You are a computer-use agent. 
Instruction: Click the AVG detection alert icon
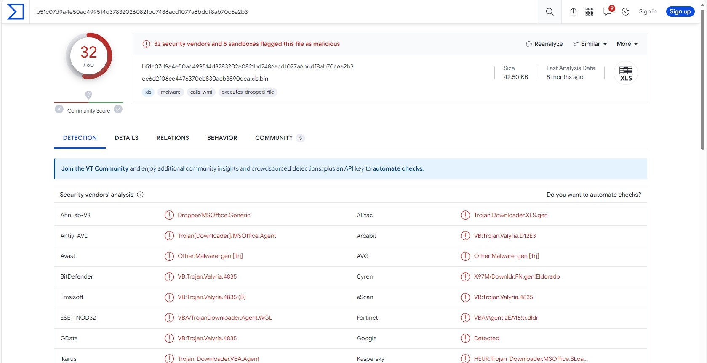[x=465, y=256]
